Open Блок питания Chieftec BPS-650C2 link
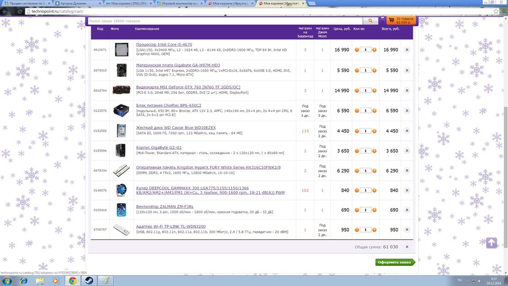 point(168,105)
